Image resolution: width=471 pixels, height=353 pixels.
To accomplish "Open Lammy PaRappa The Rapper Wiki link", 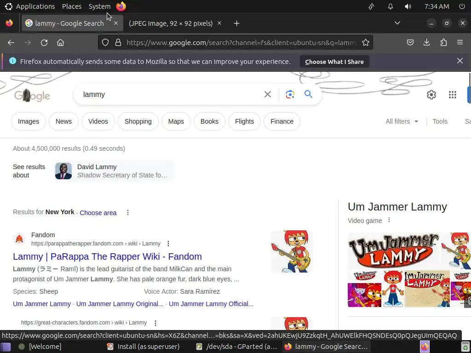I will pyautogui.click(x=107, y=256).
